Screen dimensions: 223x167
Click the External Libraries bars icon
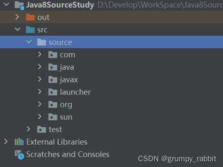coord(19,142)
